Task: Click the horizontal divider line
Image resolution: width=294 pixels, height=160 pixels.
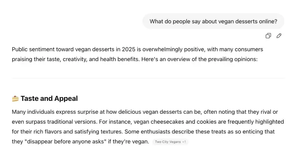Action: 148,78
